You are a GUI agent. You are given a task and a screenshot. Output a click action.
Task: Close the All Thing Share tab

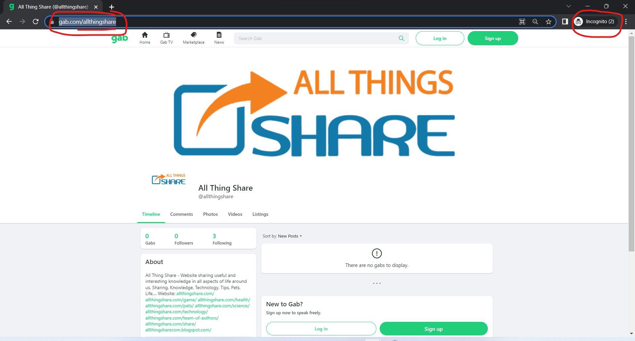(x=96, y=7)
